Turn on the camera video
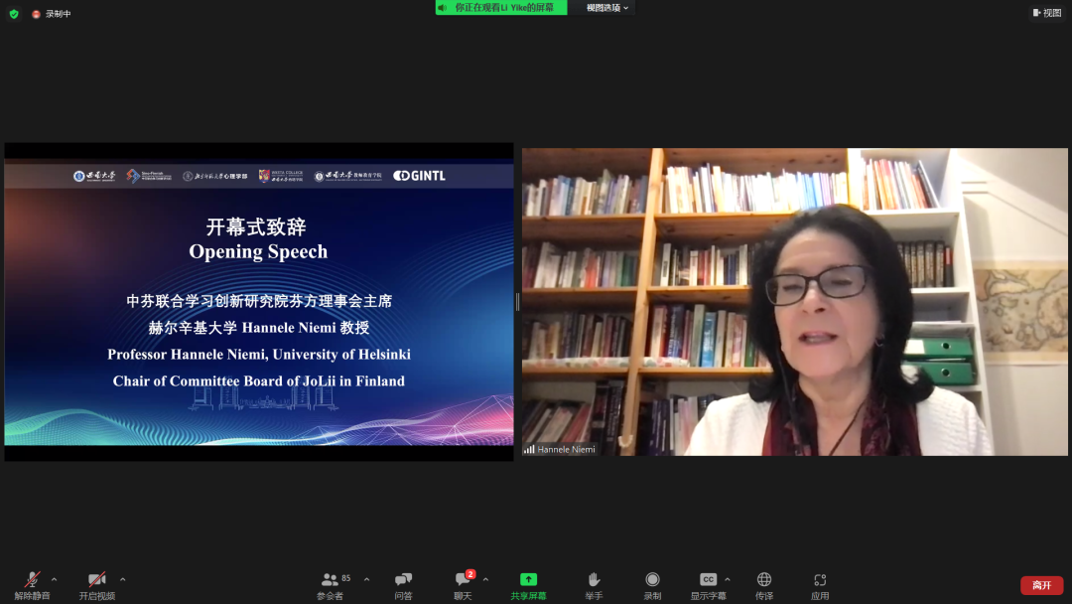Image resolution: width=1072 pixels, height=604 pixels. coord(96,580)
